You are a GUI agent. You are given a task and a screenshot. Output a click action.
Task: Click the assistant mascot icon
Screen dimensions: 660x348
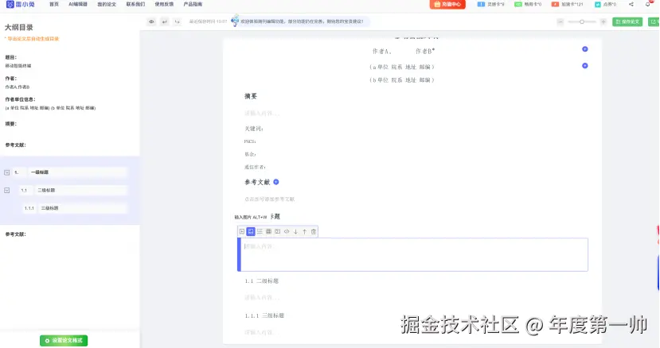coord(235,21)
